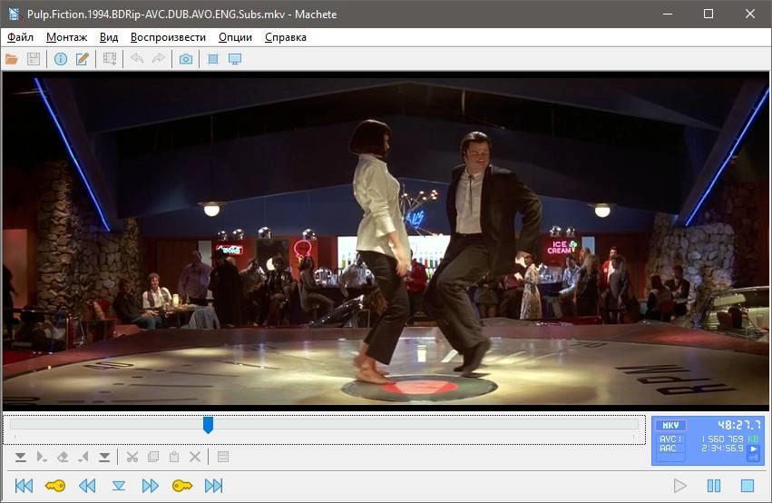Click the save selection as icon

coord(223,458)
